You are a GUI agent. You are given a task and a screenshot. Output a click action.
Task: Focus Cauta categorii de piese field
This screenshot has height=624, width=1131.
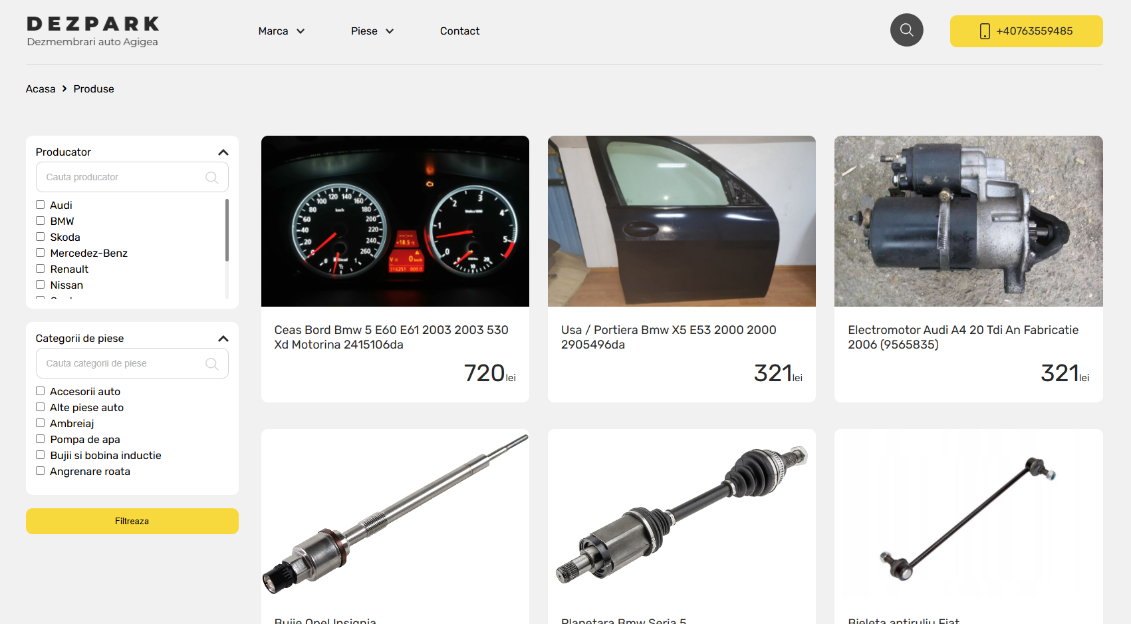coord(132,363)
